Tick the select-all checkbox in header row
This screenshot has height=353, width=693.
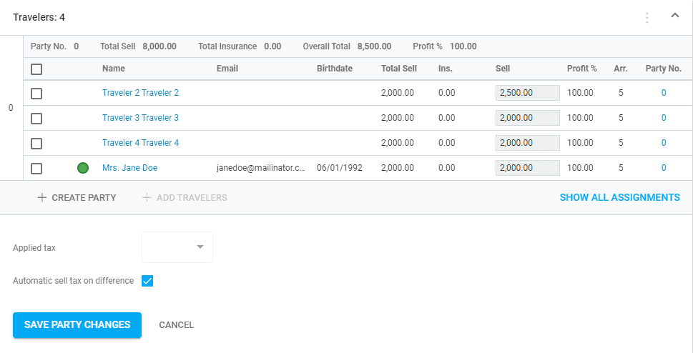[36, 69]
